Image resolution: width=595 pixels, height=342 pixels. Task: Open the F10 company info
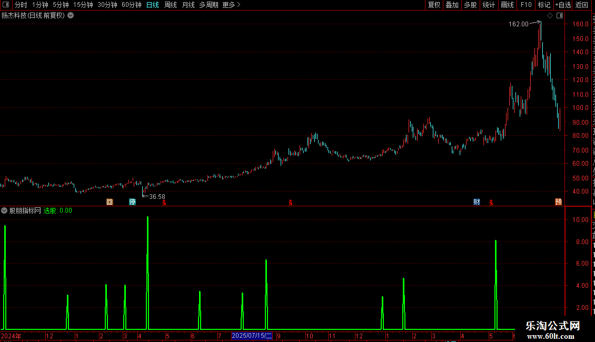[x=526, y=5]
